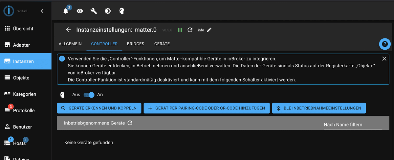Go back with the arrow beside Instanzeinstellungen
Image resolution: width=394 pixels, height=160 pixels.
point(68,30)
